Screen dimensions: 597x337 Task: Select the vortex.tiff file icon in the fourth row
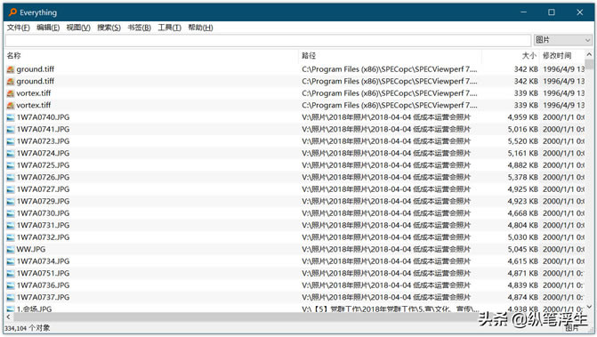(x=11, y=105)
